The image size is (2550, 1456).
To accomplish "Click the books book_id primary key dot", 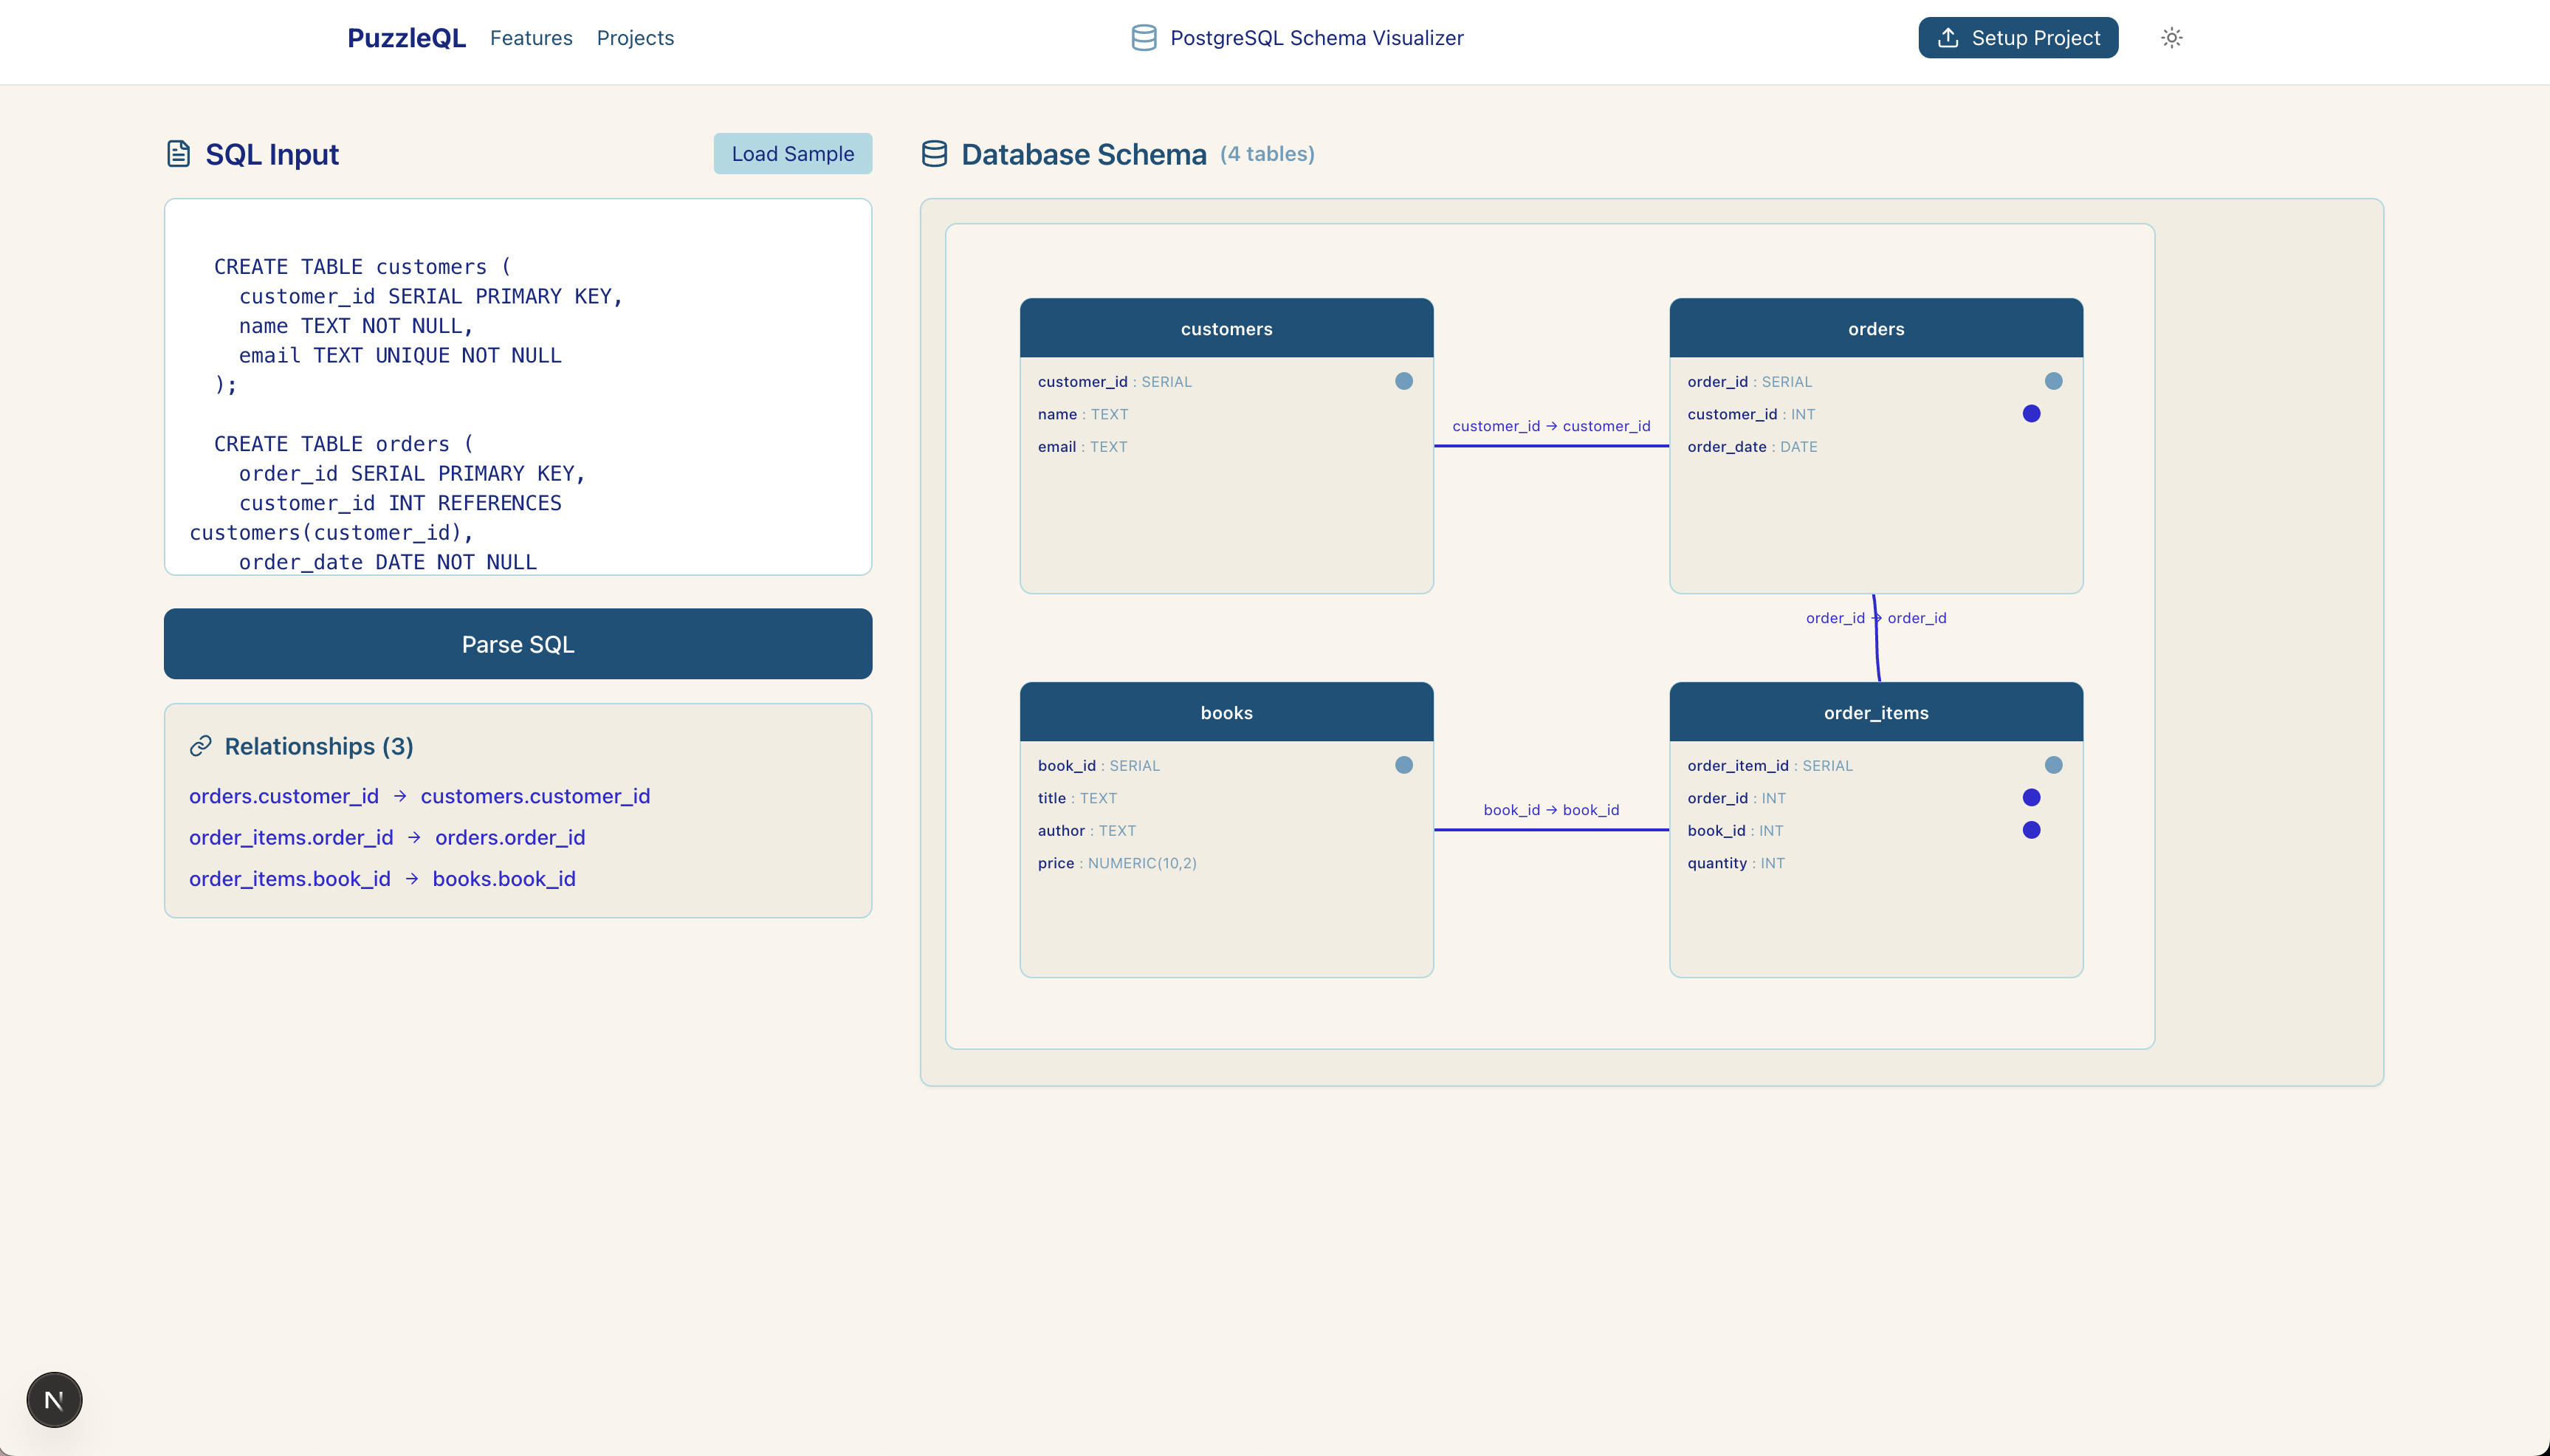I will point(1403,765).
